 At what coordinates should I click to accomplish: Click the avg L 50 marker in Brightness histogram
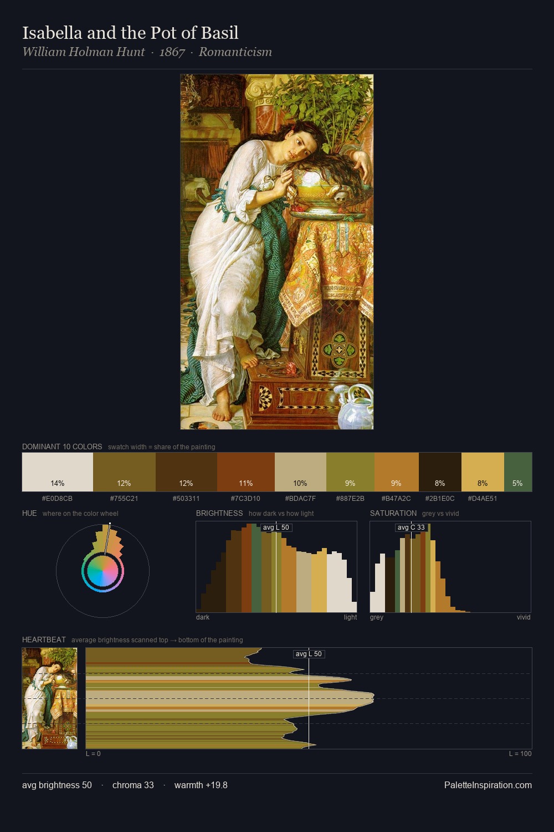pyautogui.click(x=276, y=527)
